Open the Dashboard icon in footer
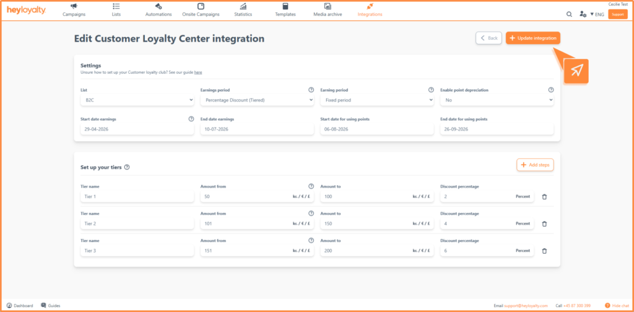Viewport: 634px width, 312px height. click(9, 306)
